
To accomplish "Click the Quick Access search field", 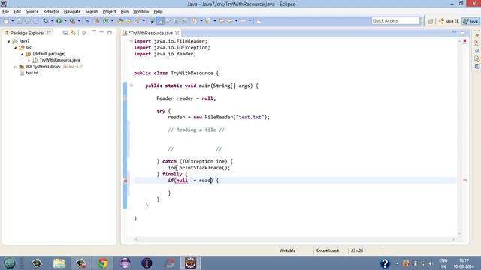I will tap(395, 20).
